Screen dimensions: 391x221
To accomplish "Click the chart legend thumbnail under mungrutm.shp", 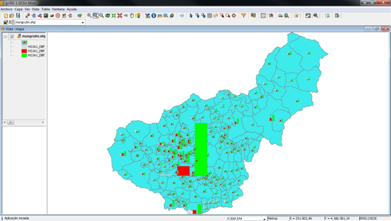I will (24, 43).
